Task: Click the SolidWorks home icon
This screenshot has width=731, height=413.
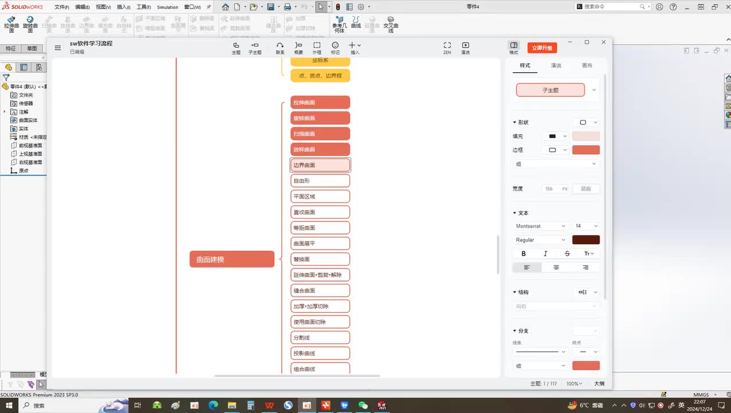Action: click(225, 7)
